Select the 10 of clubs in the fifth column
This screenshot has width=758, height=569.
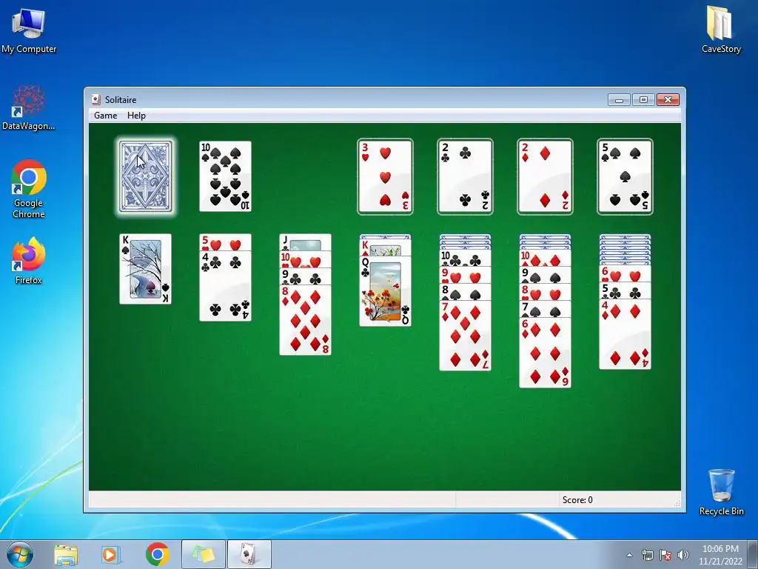tap(465, 258)
